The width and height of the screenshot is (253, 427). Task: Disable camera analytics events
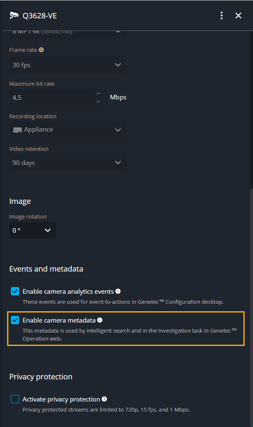click(15, 291)
